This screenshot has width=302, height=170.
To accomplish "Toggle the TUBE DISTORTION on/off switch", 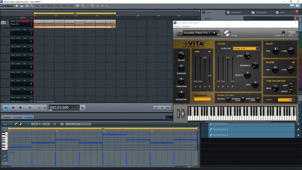I will pos(294,81).
